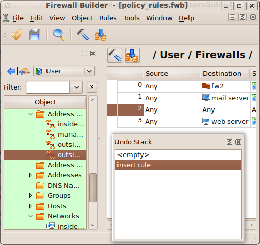Expand the Groups folder
Image resolution: width=260 pixels, height=245 pixels.
(x=30, y=196)
